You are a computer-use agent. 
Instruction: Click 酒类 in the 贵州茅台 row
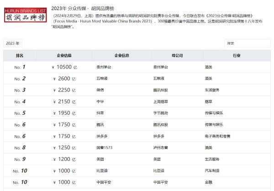click(x=209, y=67)
